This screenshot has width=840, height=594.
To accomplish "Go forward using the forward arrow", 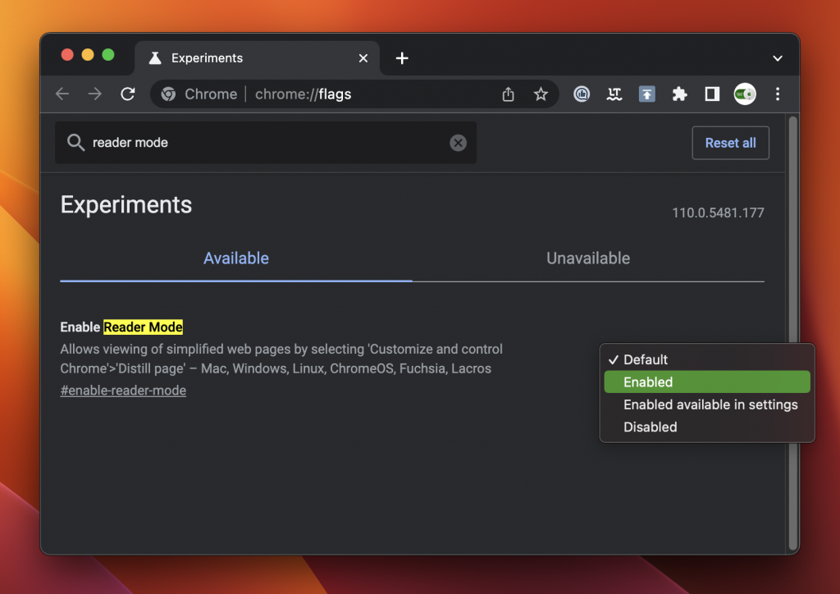I will 95,94.
